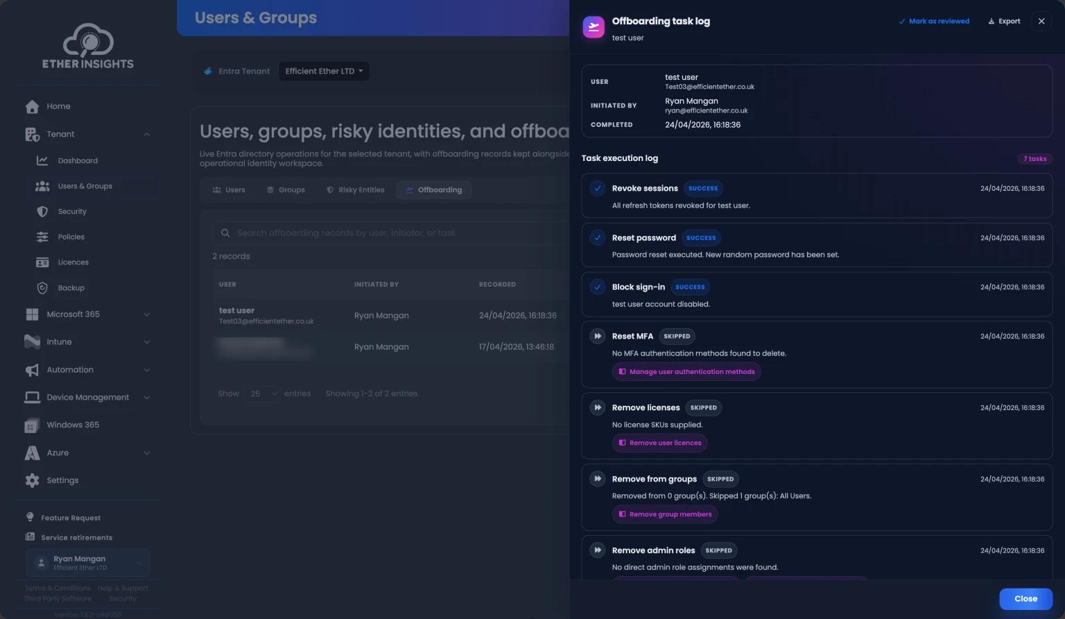Open Remove user licences link
Viewport: 1065px width, 619px height.
659,443
